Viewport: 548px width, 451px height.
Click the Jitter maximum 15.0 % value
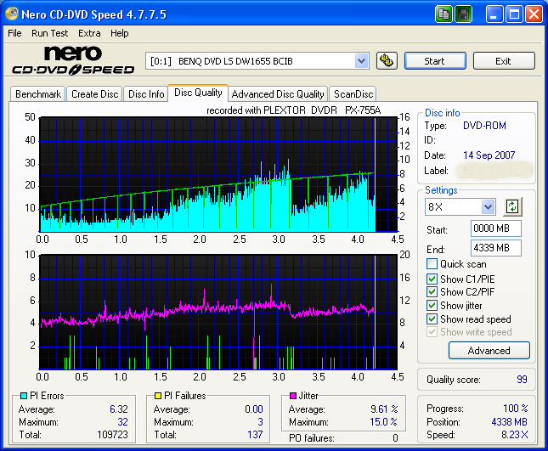(384, 422)
